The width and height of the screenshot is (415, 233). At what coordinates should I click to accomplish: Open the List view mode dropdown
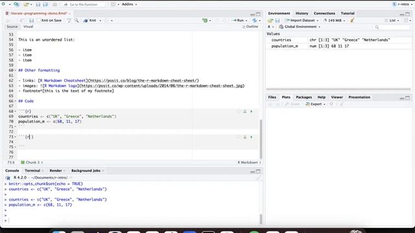(x=392, y=20)
